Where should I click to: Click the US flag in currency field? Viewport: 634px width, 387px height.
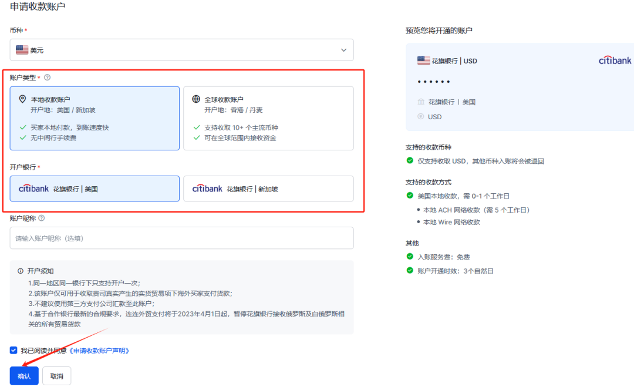(22, 51)
